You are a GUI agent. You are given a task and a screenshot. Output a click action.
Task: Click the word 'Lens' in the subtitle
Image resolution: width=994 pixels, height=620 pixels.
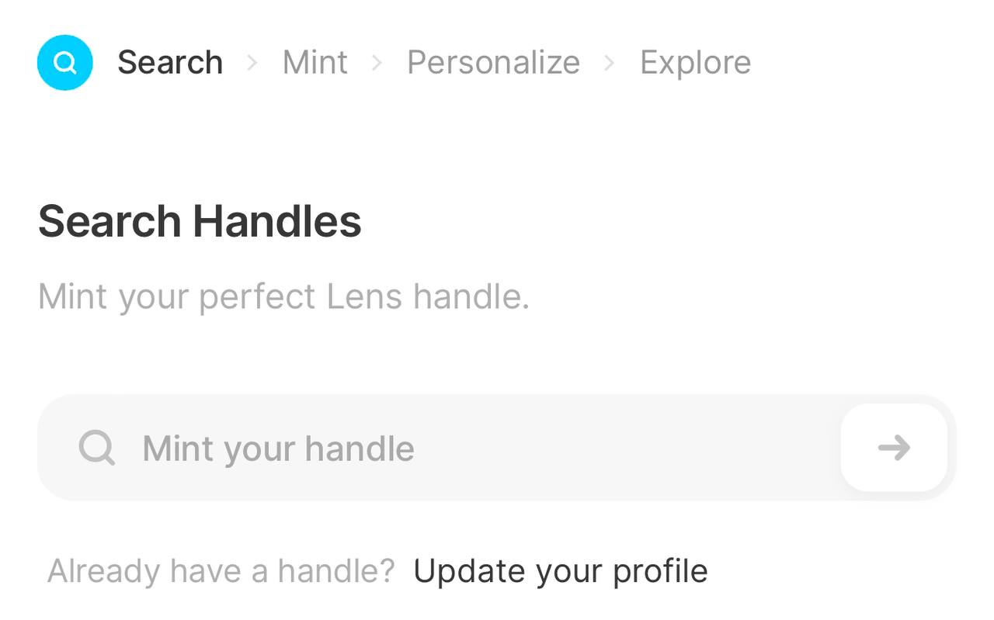click(x=363, y=296)
